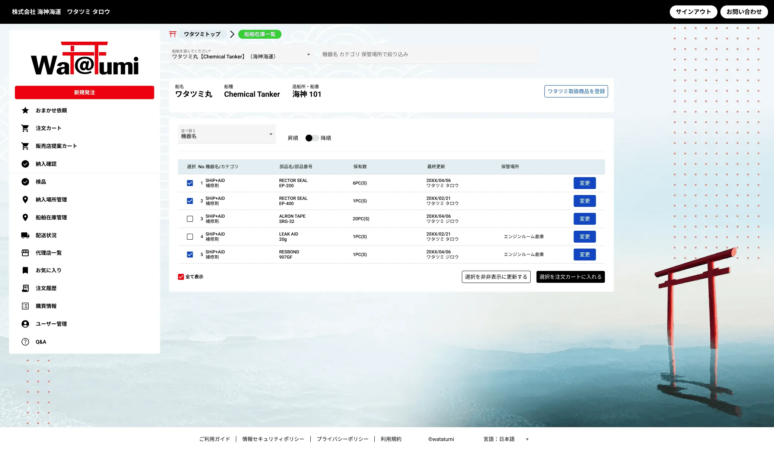Check the ALRON TAPE SRG-32 row checkbox
Screen dimensions: 774x451
[190, 219]
